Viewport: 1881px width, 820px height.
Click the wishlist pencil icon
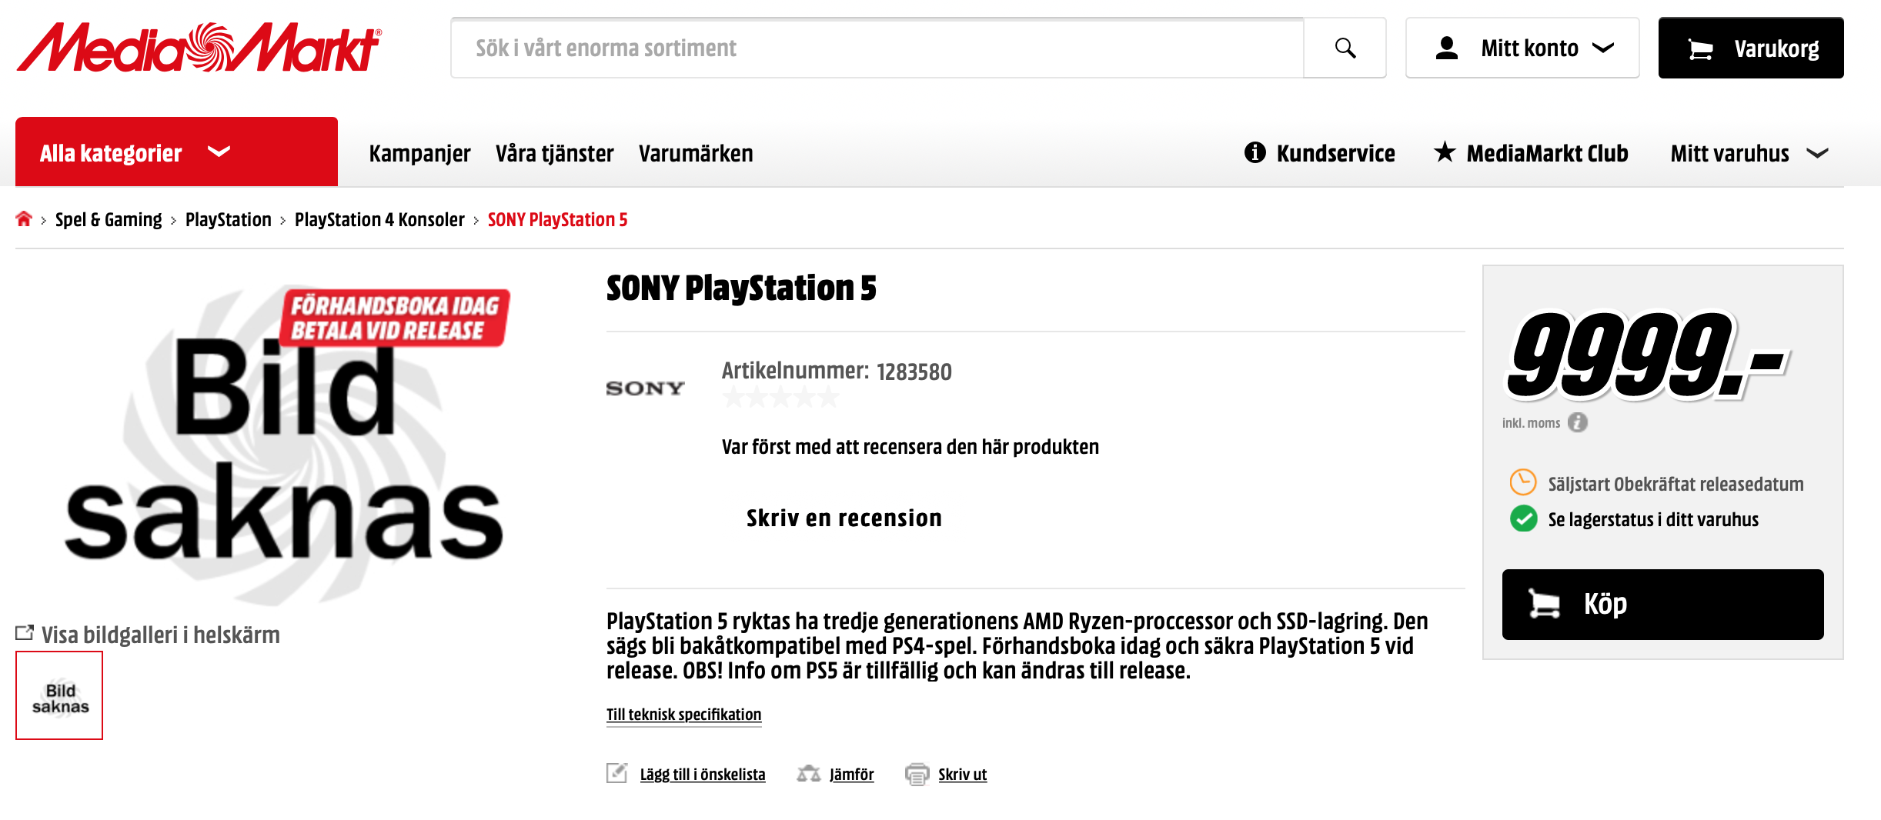click(x=617, y=773)
